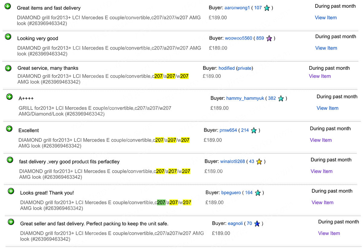This screenshot has height=249, width=363.
Task: View Item for the 'A++++' feedback
Action: [327, 108]
